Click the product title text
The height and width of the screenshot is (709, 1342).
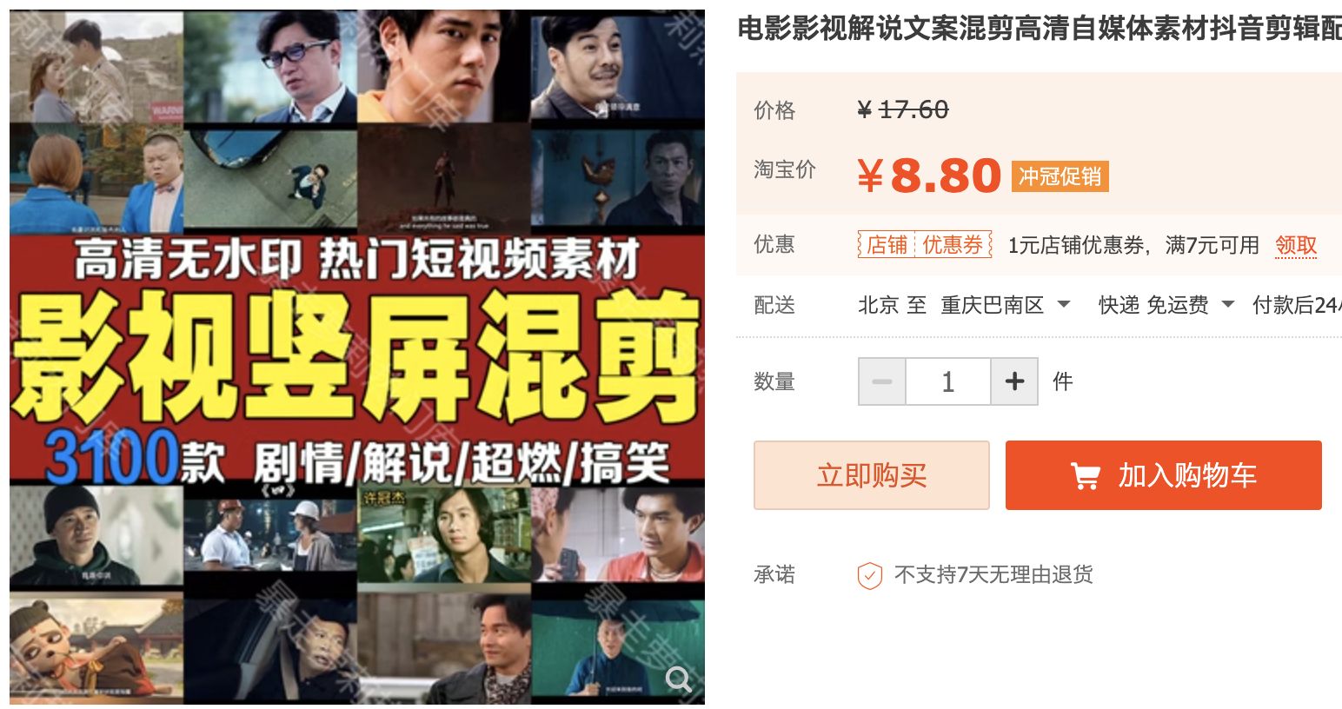(x=1040, y=29)
